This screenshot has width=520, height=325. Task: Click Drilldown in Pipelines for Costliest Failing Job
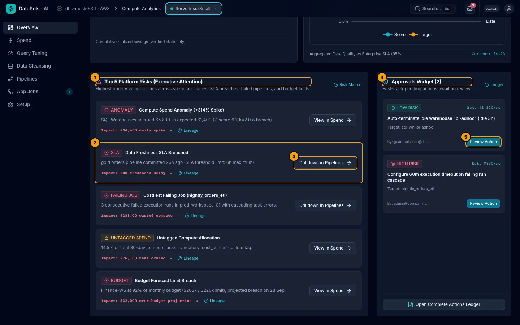325,205
